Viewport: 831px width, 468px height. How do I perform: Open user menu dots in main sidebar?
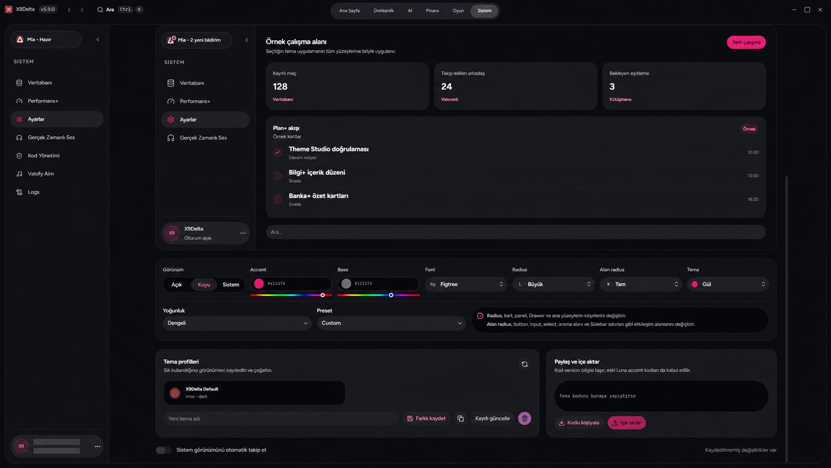coord(97,446)
